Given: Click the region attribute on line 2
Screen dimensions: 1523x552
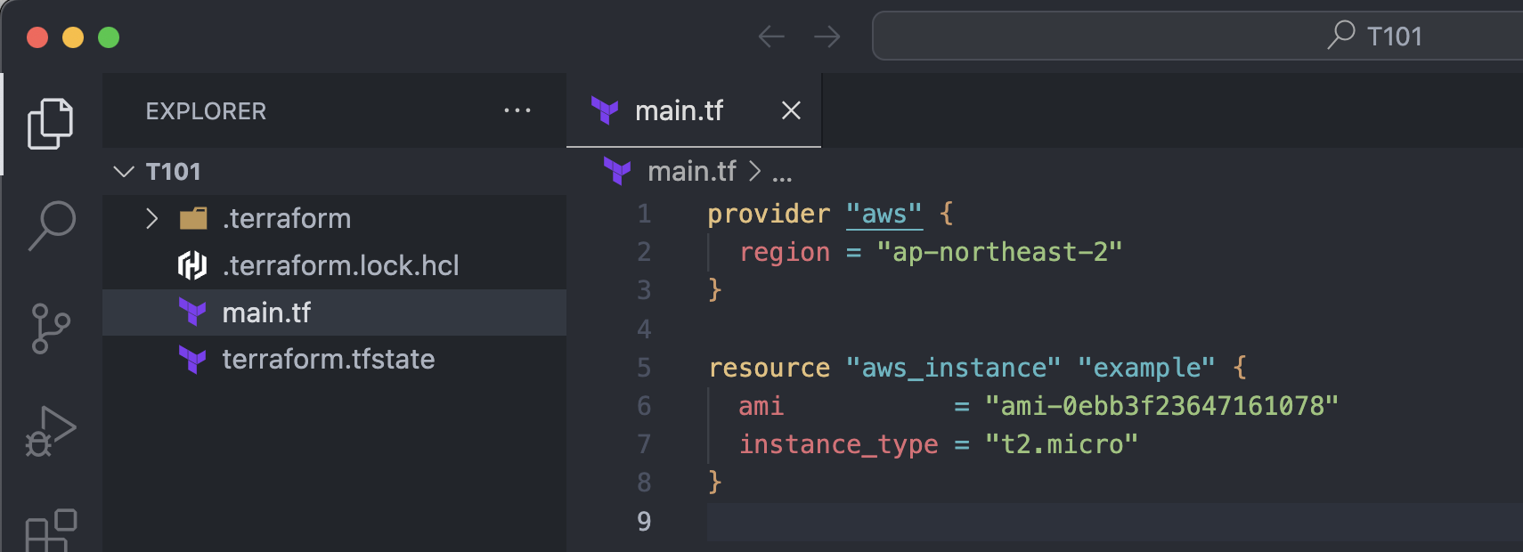Looking at the screenshot, I should point(784,253).
